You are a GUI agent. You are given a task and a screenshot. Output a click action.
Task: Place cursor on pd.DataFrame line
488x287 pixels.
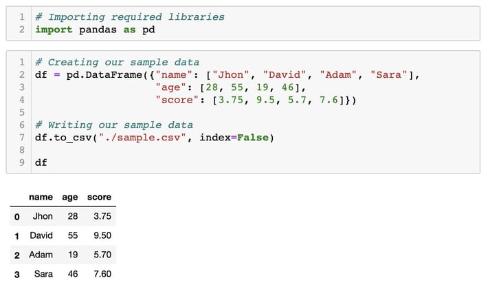(x=228, y=75)
